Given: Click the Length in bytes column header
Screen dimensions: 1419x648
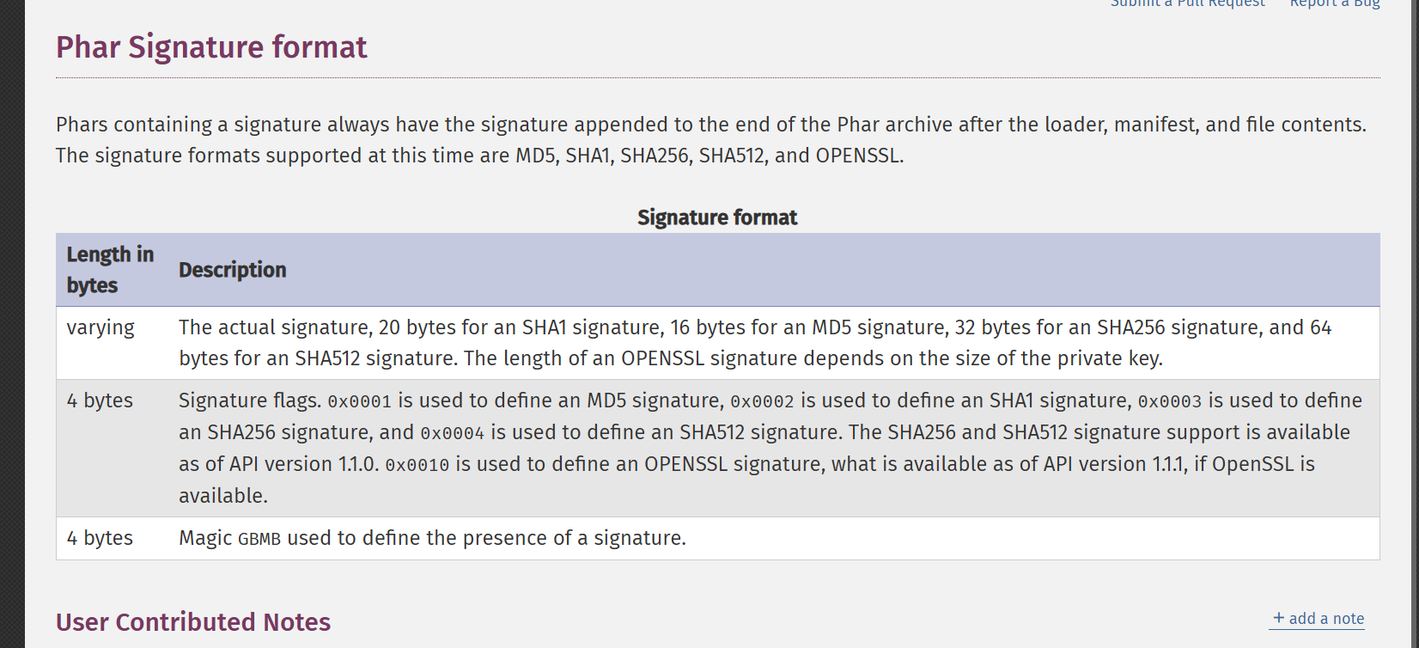Looking at the screenshot, I should (x=112, y=270).
